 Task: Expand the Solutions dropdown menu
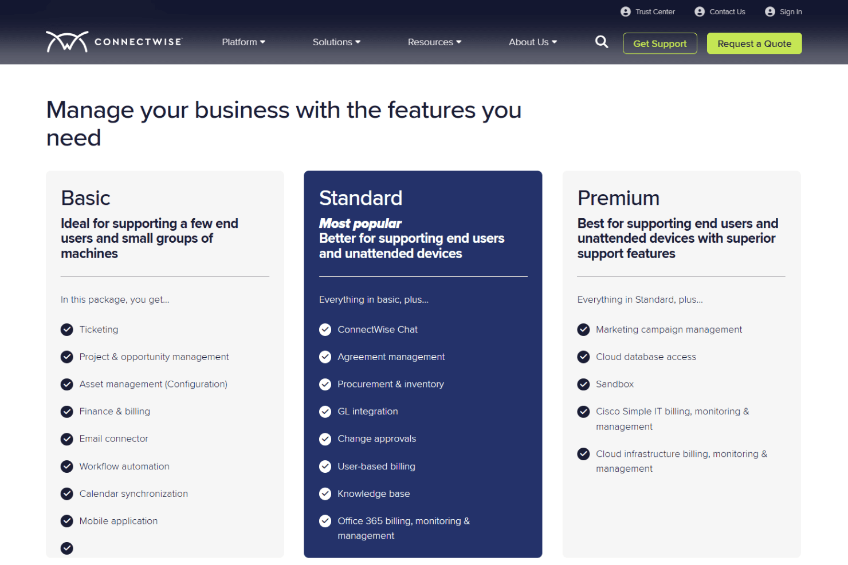pyautogui.click(x=336, y=42)
